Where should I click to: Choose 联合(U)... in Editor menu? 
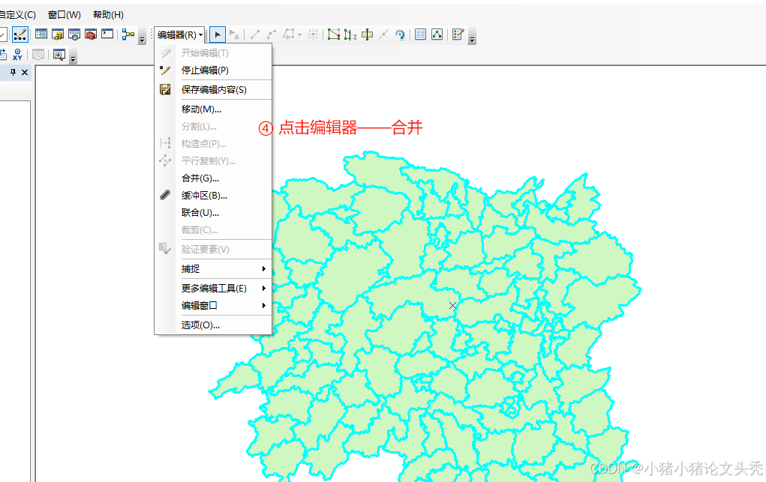(x=214, y=212)
